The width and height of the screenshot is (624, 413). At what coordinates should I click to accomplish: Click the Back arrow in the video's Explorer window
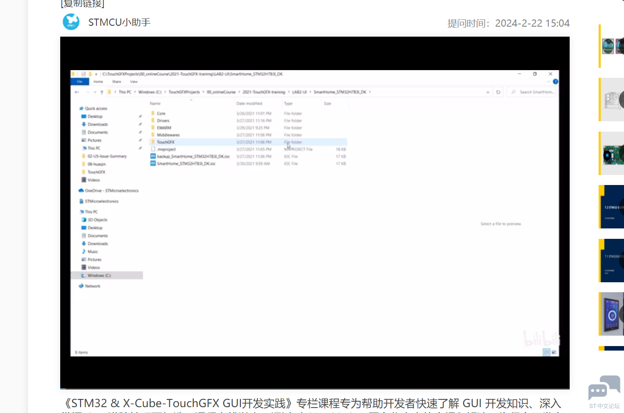(77, 92)
